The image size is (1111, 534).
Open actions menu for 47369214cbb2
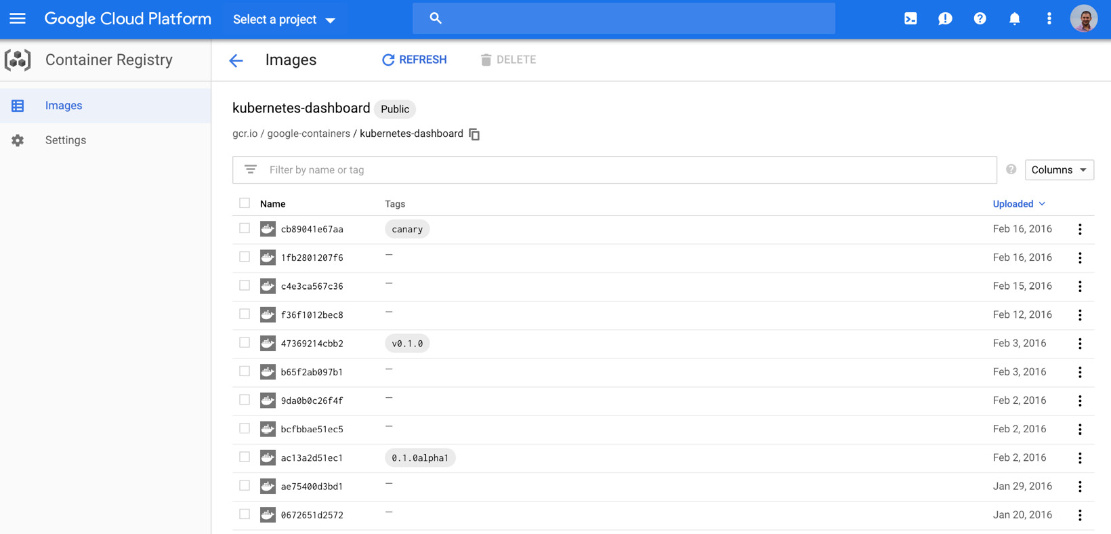1080,344
